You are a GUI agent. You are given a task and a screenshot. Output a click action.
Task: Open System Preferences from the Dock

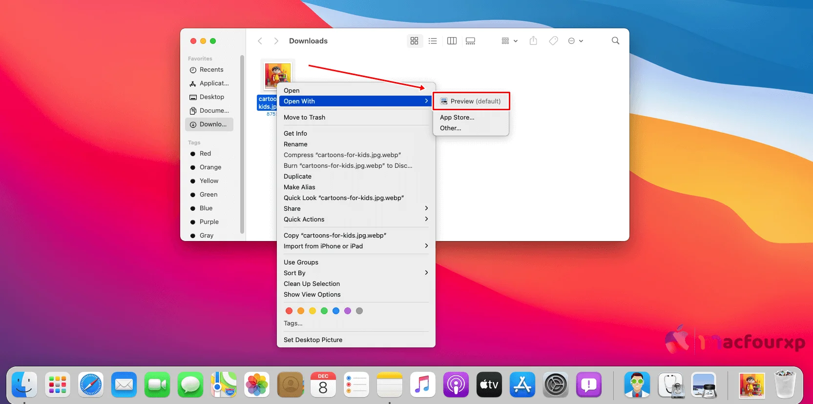[x=556, y=385]
